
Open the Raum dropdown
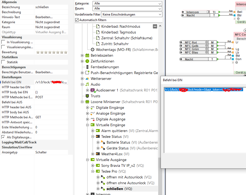click(x=127, y=9)
